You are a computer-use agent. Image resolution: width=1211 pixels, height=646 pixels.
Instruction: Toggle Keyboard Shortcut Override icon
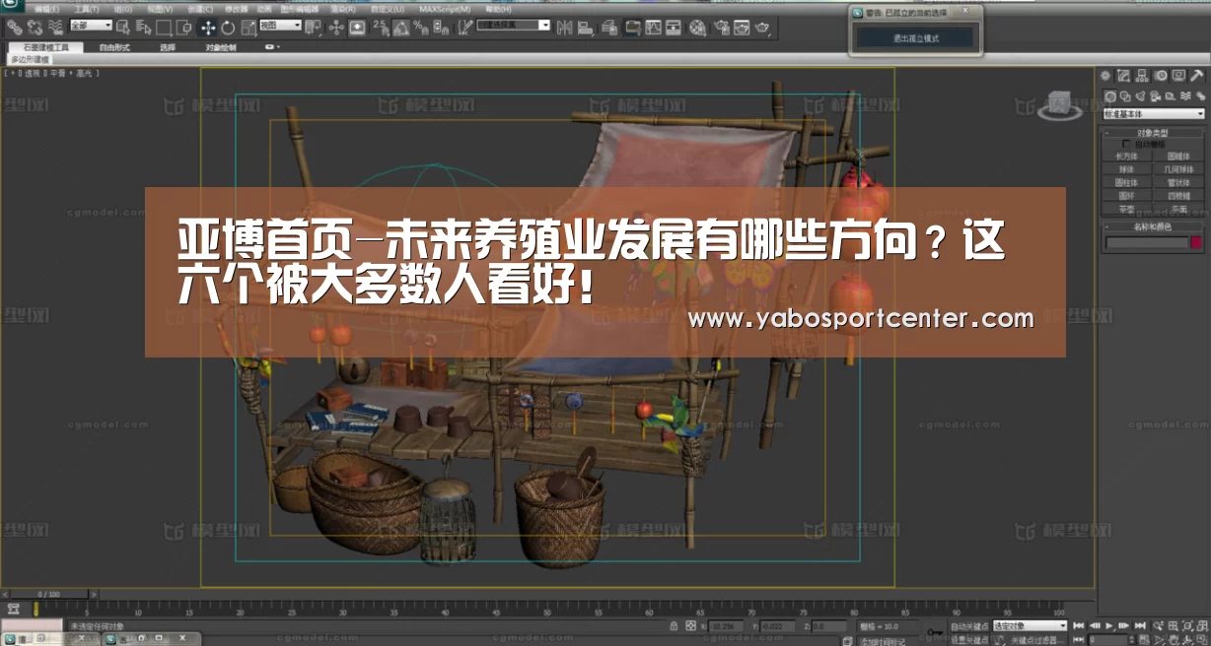pos(357,27)
